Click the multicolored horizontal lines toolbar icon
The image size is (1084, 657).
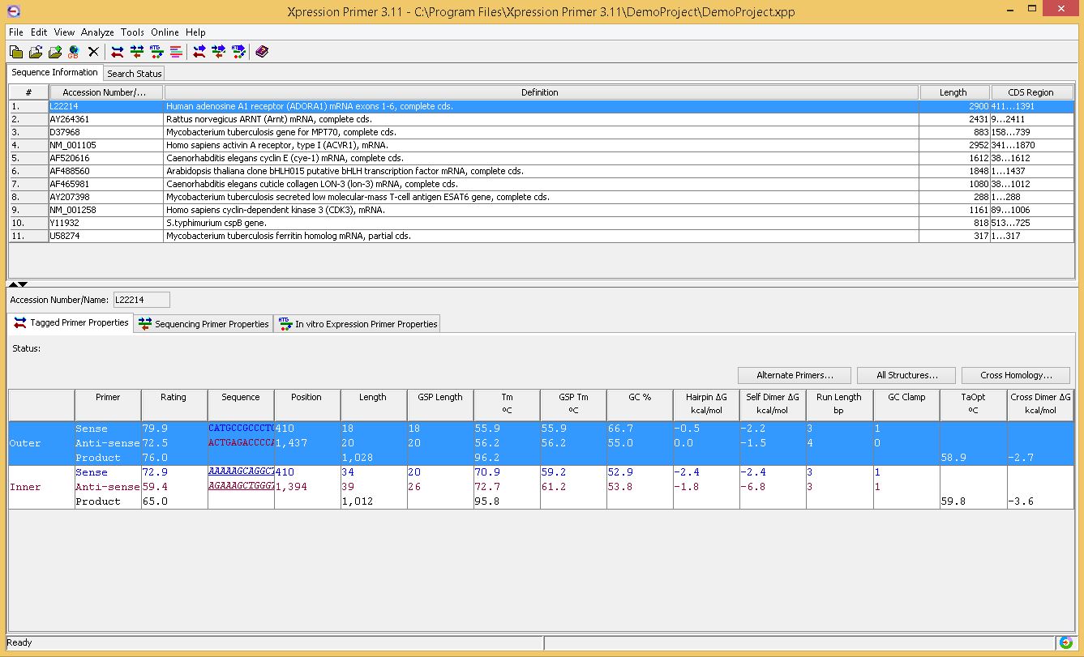(x=176, y=52)
